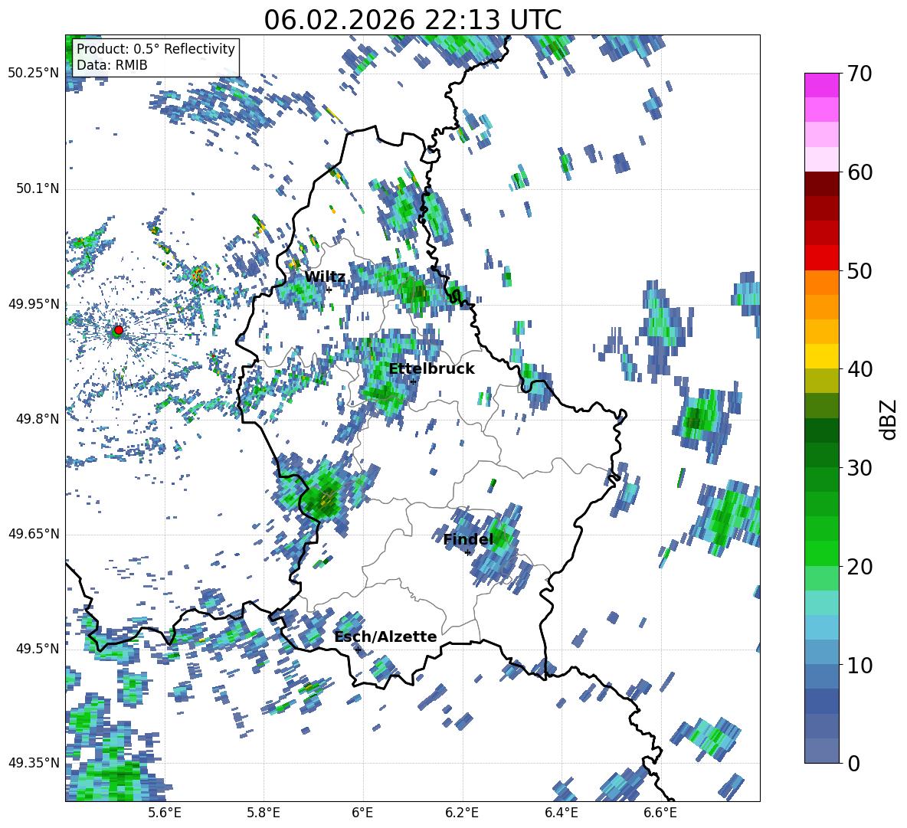Click the dark red colorbar segment below 60
Screen dimensions: 907x828
point(821,184)
